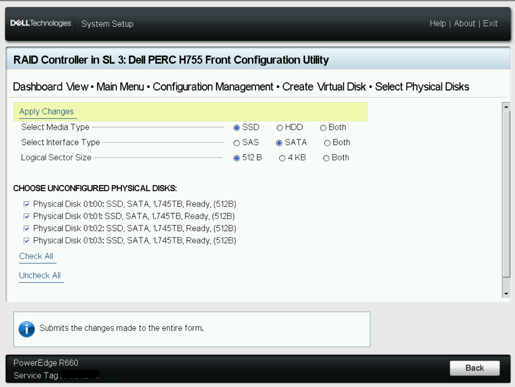
Task: Go to Configuration Management in breadcrumb
Action: click(213, 87)
